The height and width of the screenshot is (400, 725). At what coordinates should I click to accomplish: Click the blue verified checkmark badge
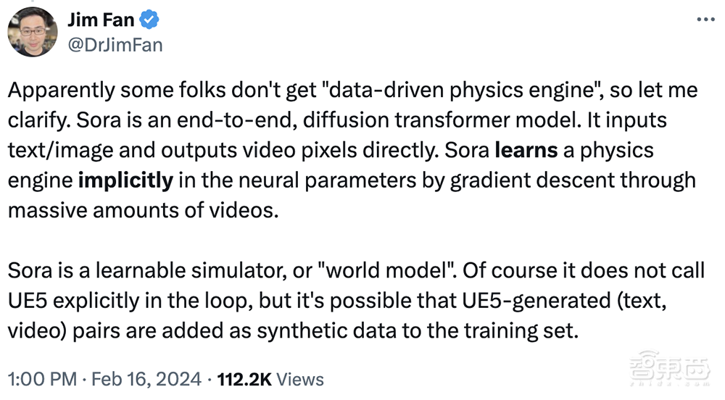point(149,20)
